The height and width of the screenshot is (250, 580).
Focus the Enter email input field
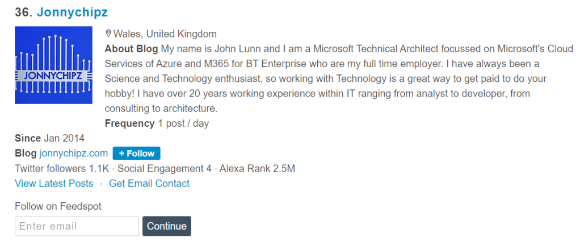77,226
